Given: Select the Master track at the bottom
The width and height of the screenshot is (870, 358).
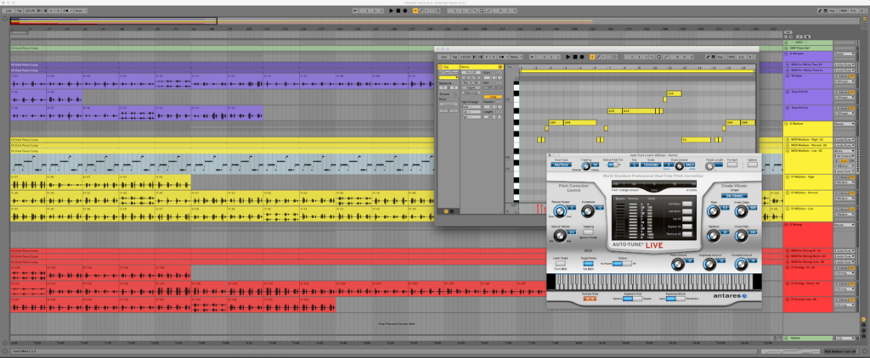Looking at the screenshot, I should click(807, 338).
